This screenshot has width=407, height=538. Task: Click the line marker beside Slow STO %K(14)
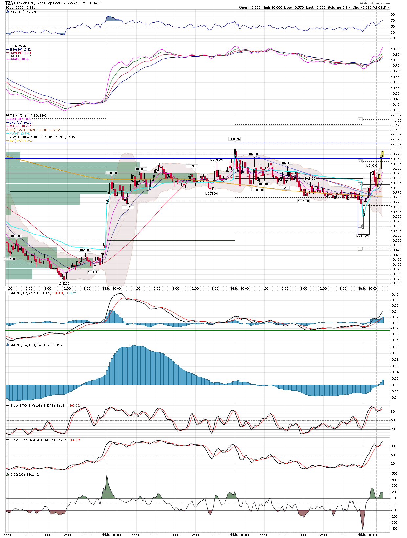(8, 406)
